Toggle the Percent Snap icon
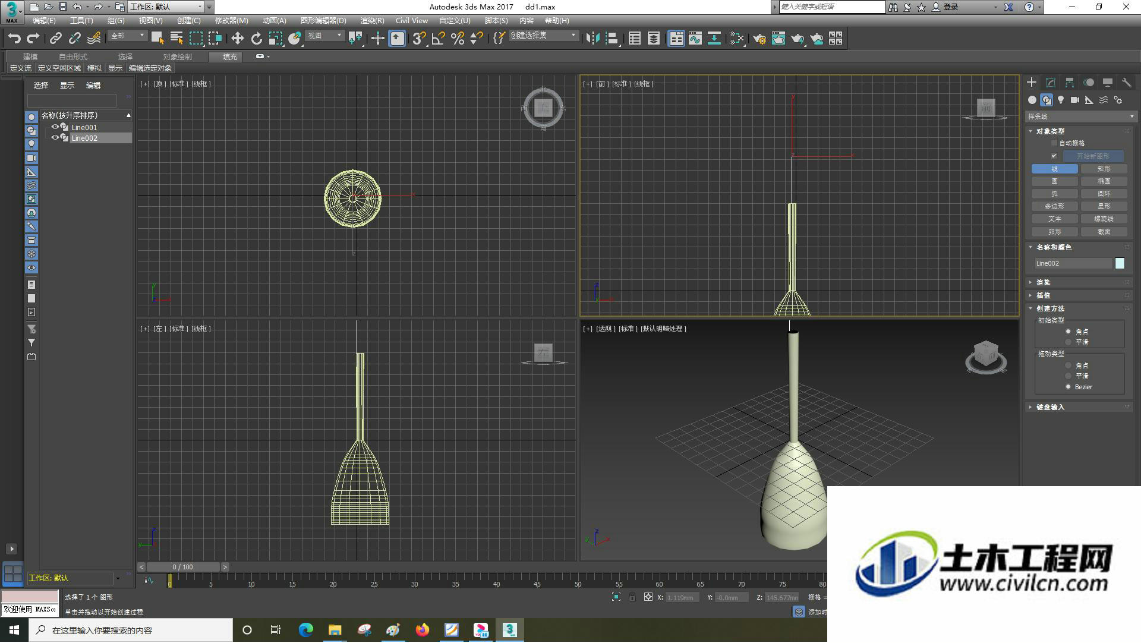This screenshot has height=643, width=1141. [457, 39]
